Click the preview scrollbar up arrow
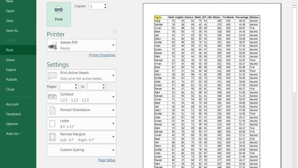Image resolution: width=298 pixels, height=168 pixels. tap(294, 5)
